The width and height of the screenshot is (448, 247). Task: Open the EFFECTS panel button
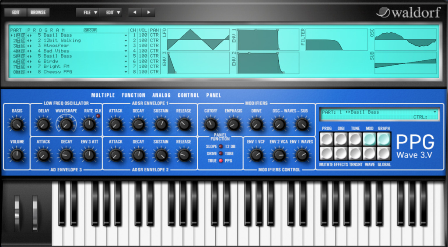tap(341, 153)
